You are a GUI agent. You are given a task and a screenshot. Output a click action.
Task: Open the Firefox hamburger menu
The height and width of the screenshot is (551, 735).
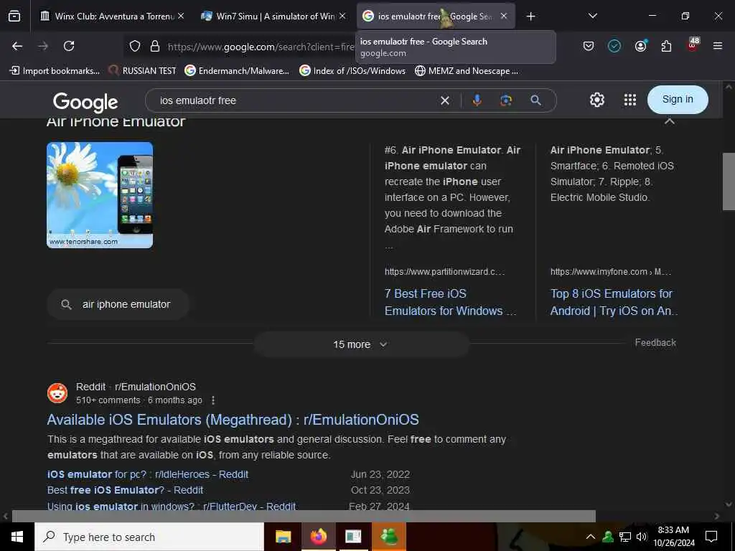click(x=718, y=46)
